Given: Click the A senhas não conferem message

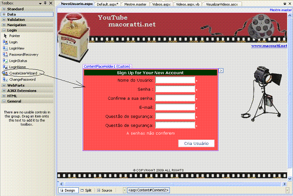Looking at the screenshot, I should [150, 133].
